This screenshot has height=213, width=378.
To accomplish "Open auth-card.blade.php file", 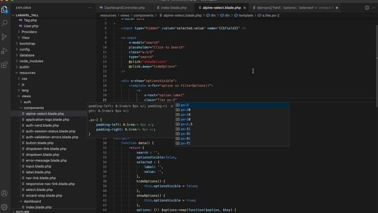I will (42, 125).
